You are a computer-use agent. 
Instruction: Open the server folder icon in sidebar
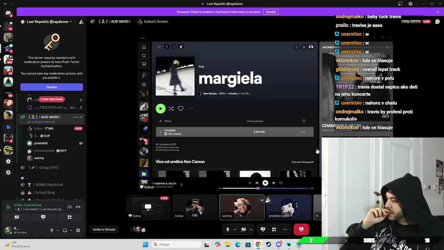[x=8, y=127]
